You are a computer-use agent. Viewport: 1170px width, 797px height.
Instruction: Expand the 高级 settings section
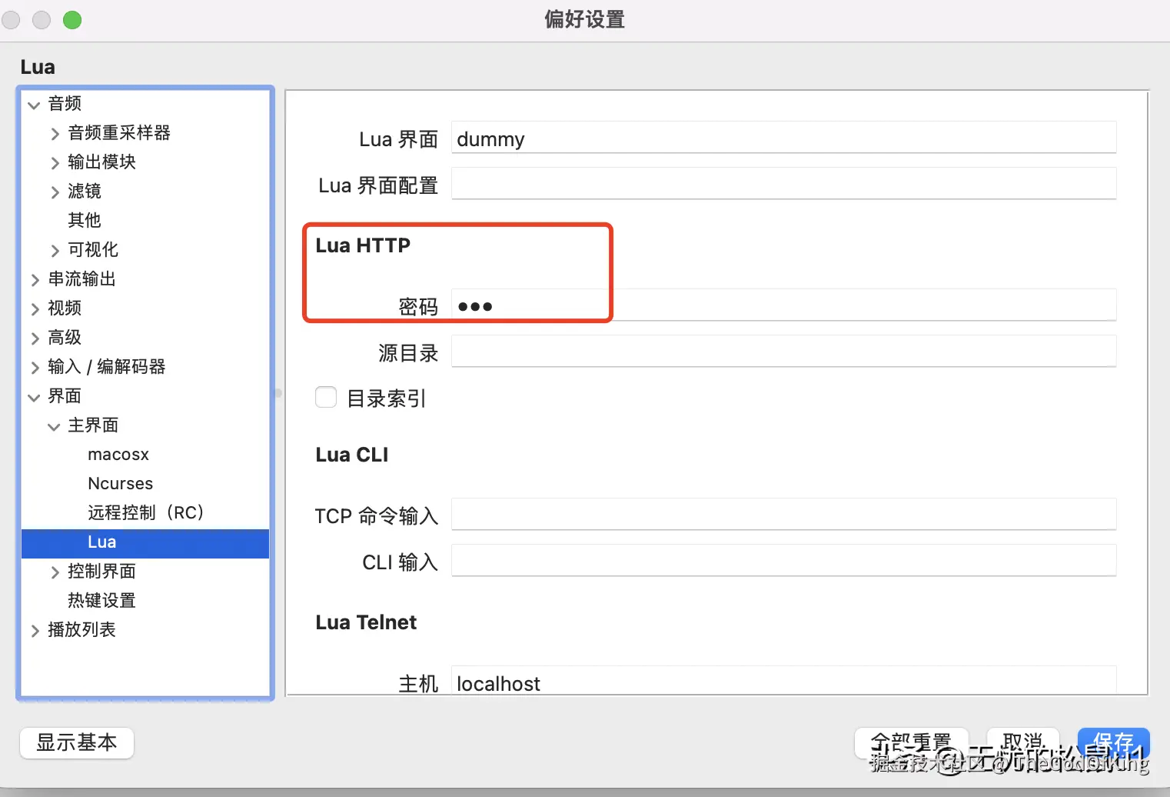click(x=34, y=337)
